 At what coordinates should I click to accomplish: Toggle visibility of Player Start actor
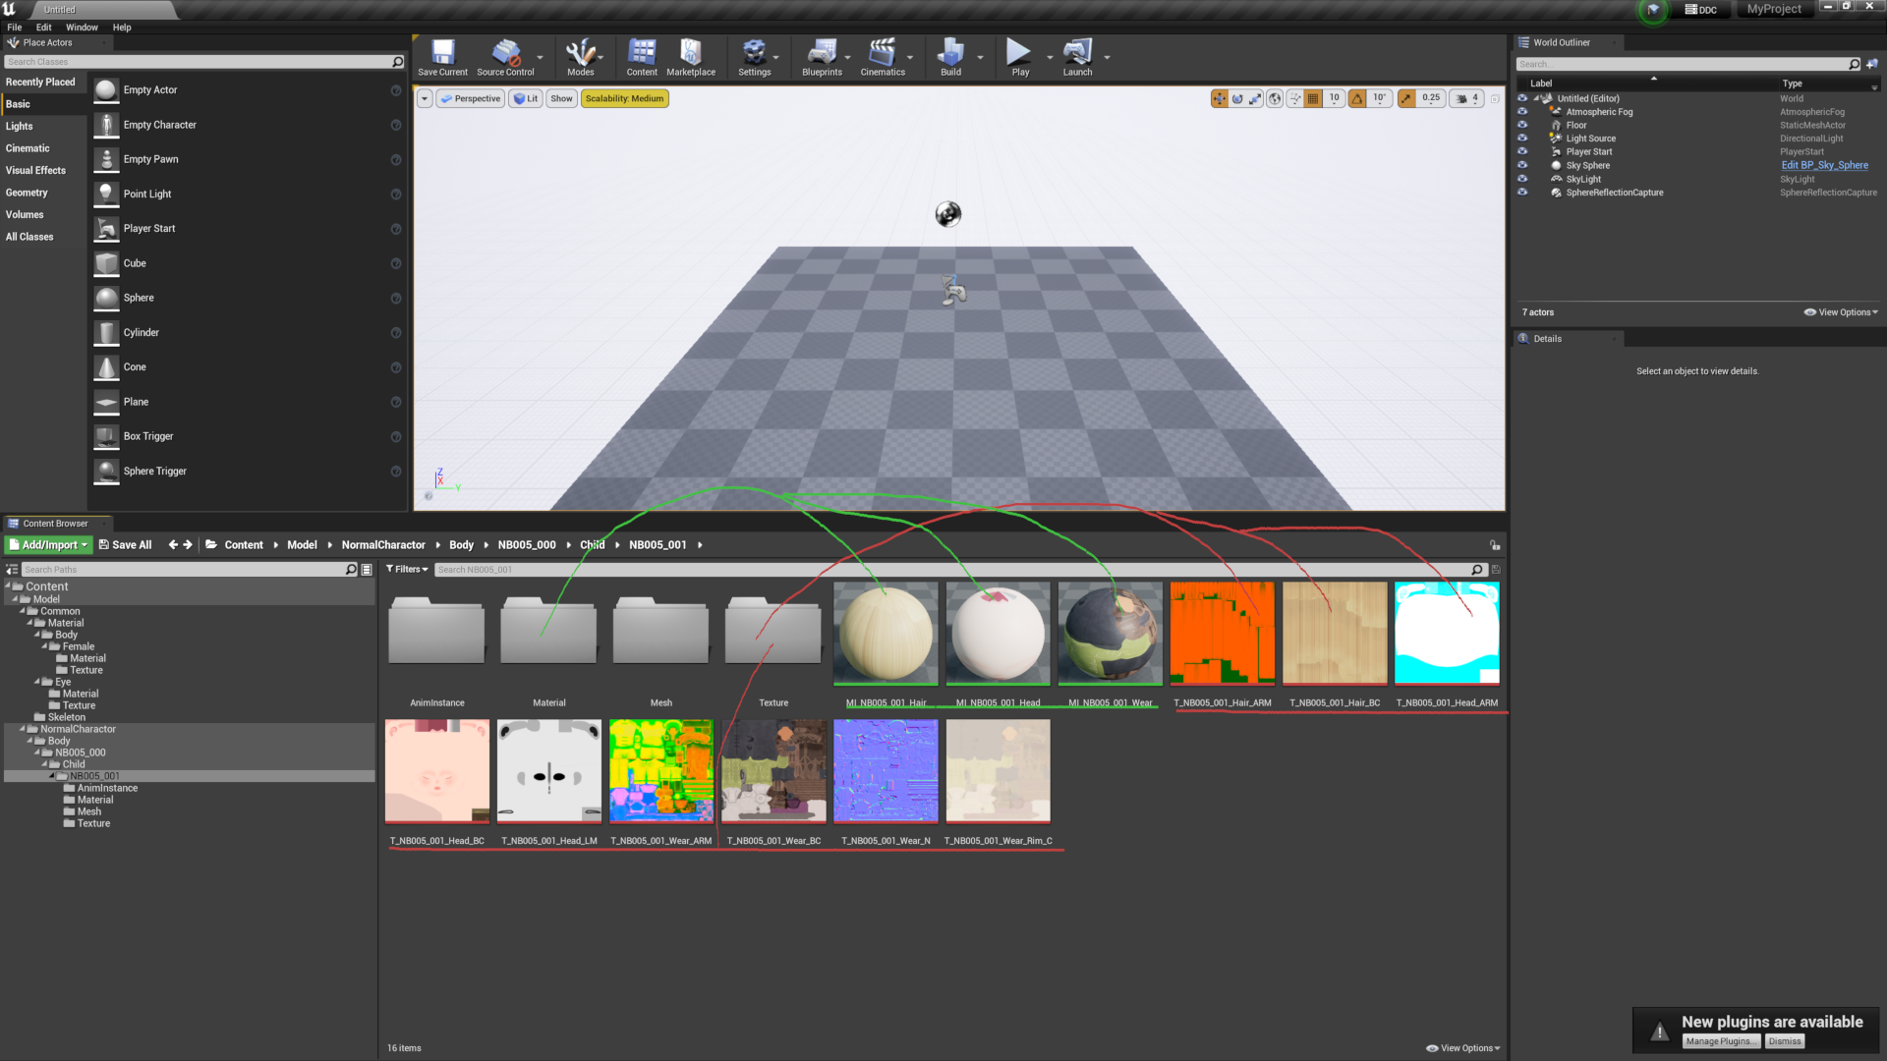[x=1522, y=151]
